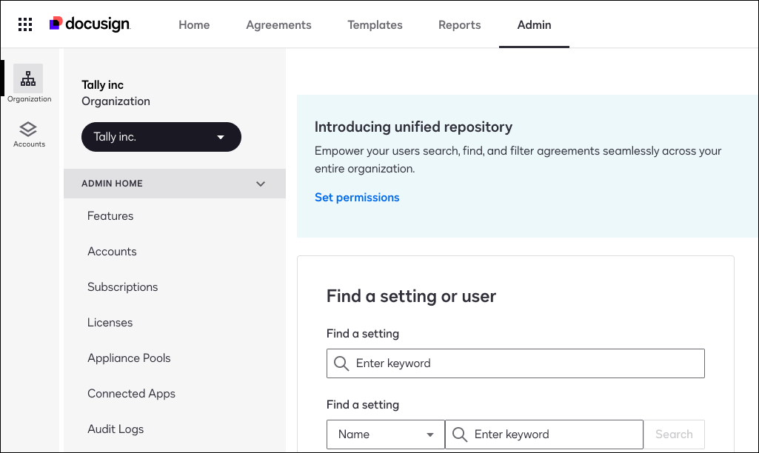Collapse the Admin Home section
Viewport: 759px width, 453px height.
[260, 184]
